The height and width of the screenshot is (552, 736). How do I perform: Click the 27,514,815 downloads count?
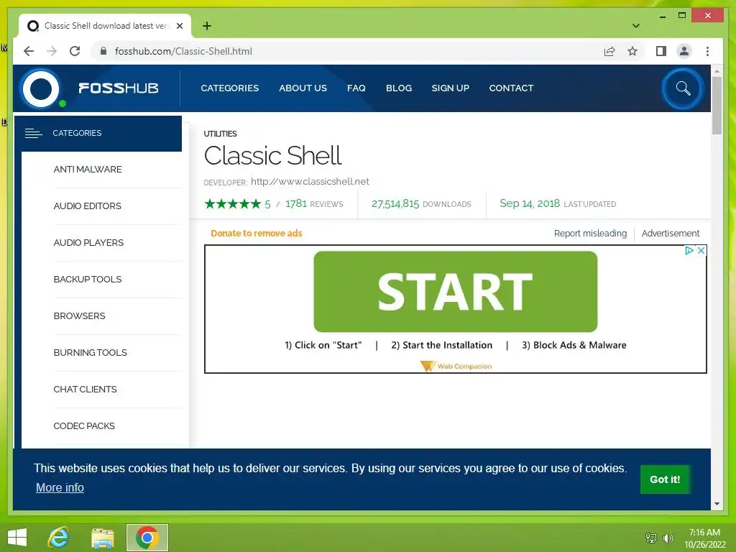[395, 203]
